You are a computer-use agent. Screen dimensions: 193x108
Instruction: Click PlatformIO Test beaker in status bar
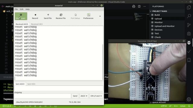click(x=40, y=106)
